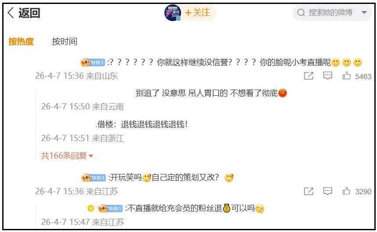This screenshot has width=377, height=232.
Task: Repost the Shandong comment via share icon
Action: (x=308, y=76)
